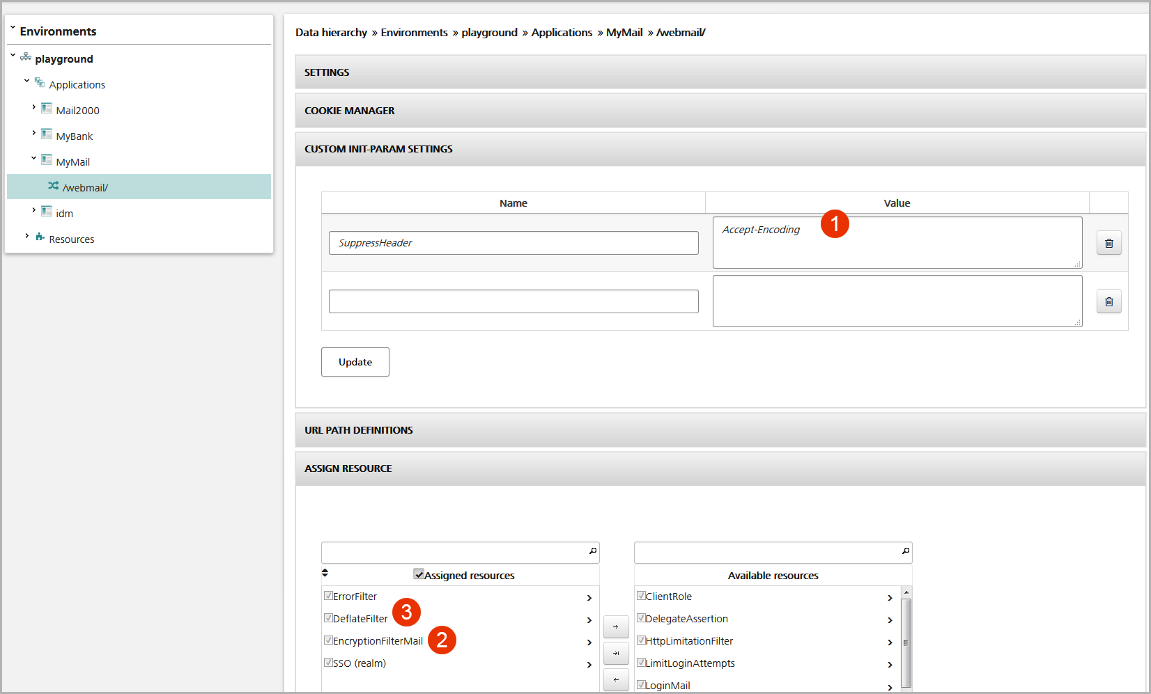Move selected resource right with single arrow
Image resolution: width=1151 pixels, height=694 pixels.
coord(616,626)
